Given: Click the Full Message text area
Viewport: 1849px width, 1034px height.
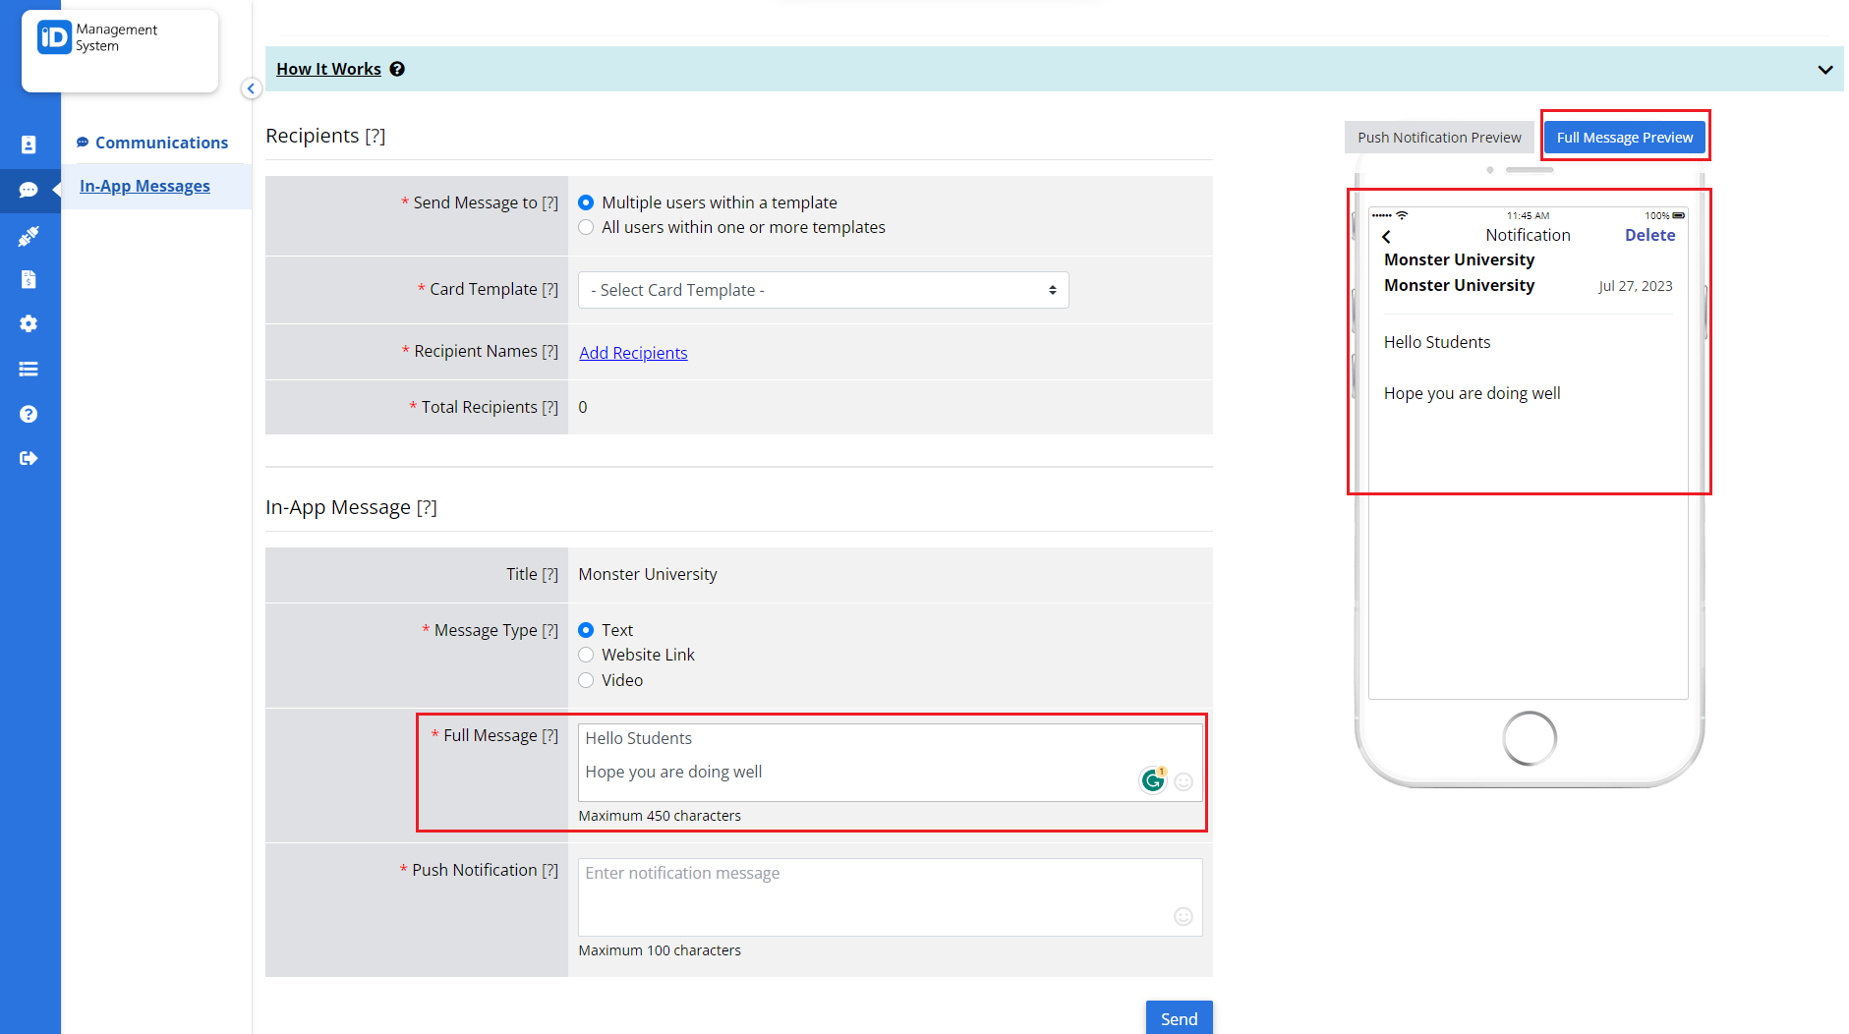Looking at the screenshot, I should (890, 763).
